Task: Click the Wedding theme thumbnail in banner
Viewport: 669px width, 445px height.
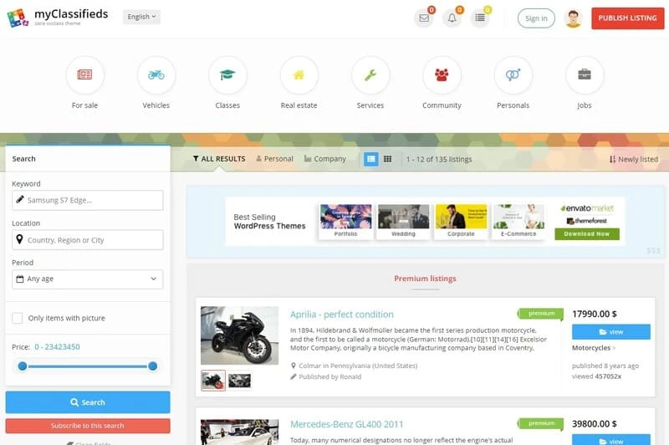Action: click(x=403, y=221)
